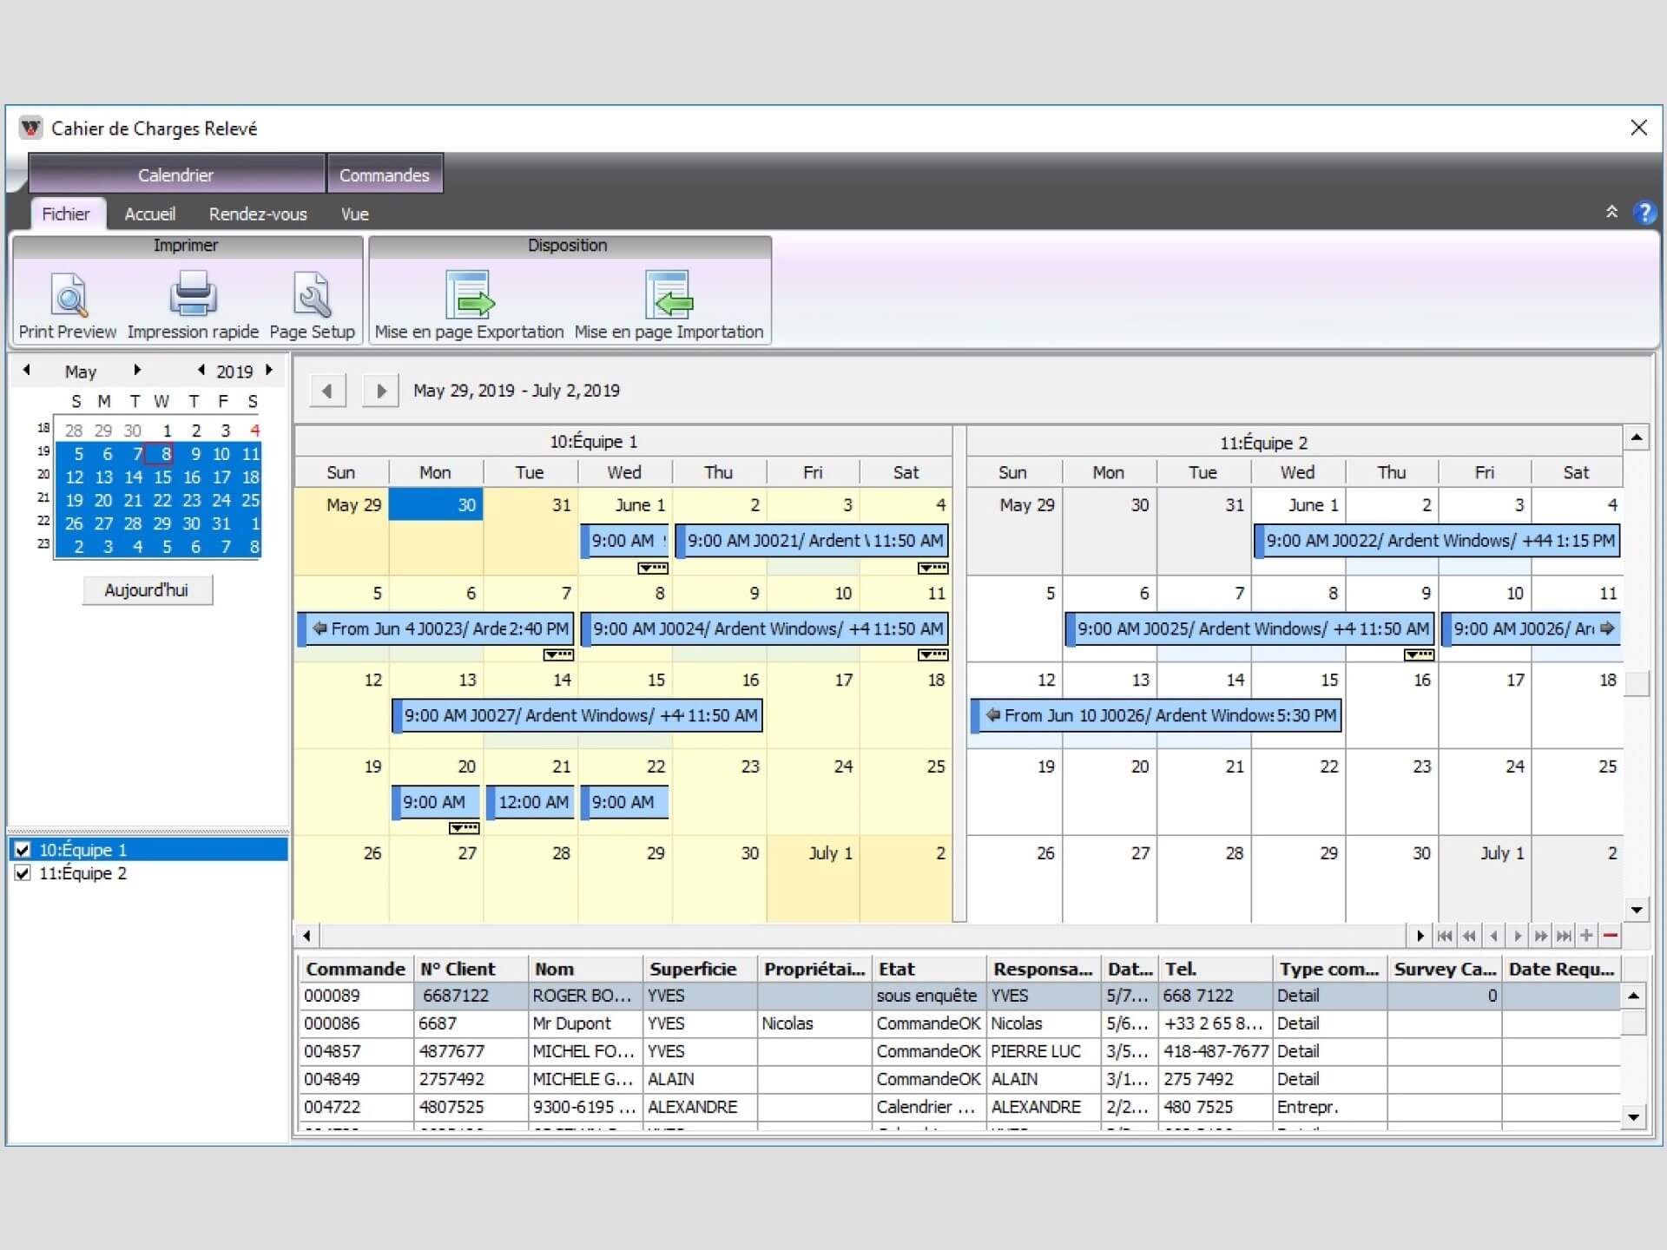Click Mise en page Exportation
The image size is (1667, 1250).
(469, 306)
